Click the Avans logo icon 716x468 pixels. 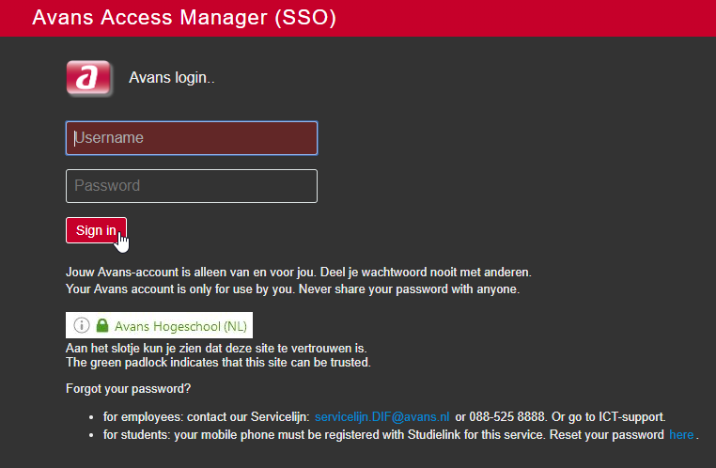point(89,78)
